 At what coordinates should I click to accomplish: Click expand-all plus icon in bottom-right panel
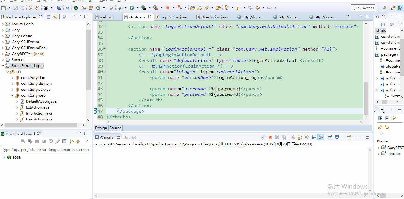point(380,118)
